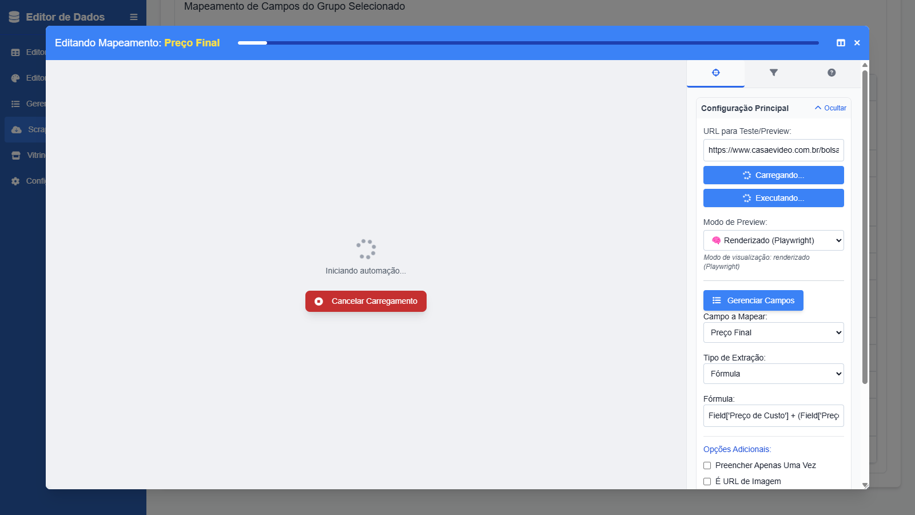Expand the Campo a Mapear dropdown
This screenshot has width=915, height=515.
click(x=773, y=332)
